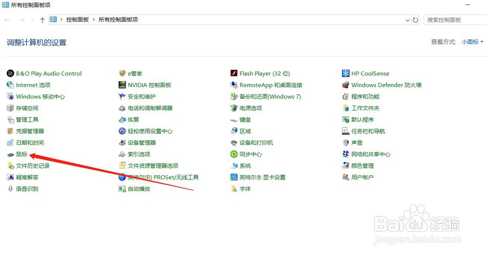
Task: Open the 索引选项 icon
Action: pyautogui.click(x=122, y=154)
